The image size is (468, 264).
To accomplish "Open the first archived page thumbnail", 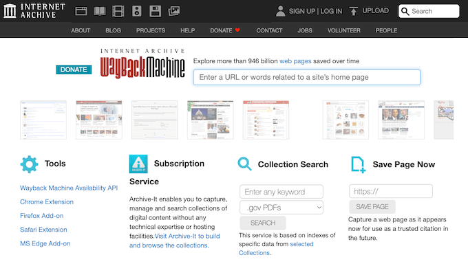I will (x=43, y=120).
